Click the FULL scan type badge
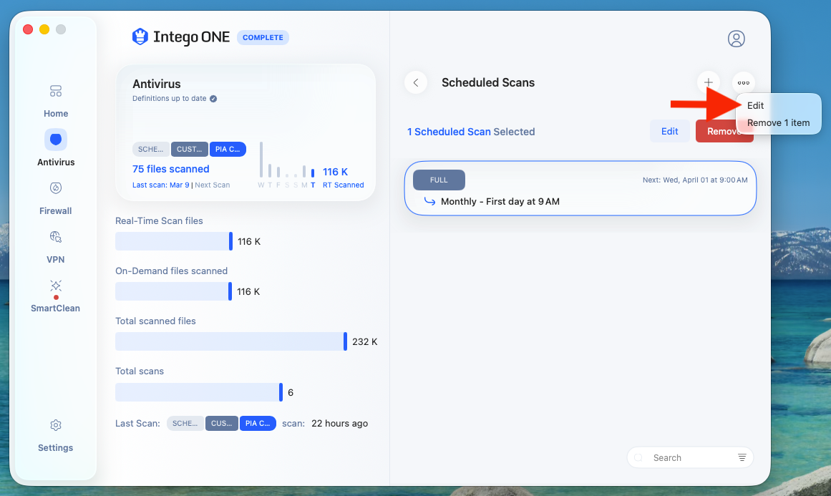Image resolution: width=831 pixels, height=496 pixels. [439, 180]
